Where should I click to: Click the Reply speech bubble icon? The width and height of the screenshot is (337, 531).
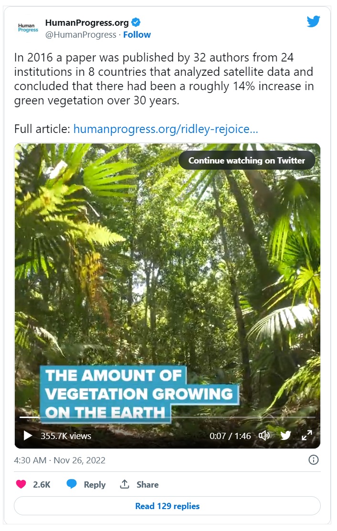click(72, 484)
